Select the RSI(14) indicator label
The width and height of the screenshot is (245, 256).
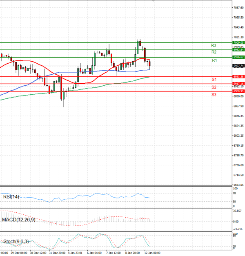11,197
